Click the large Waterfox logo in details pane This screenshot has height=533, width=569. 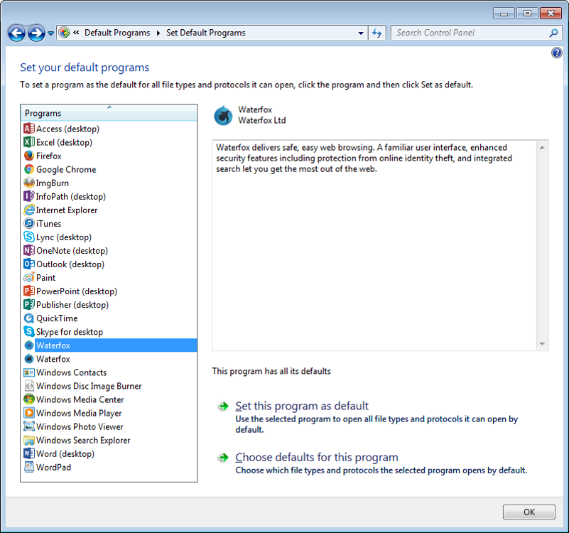(223, 115)
